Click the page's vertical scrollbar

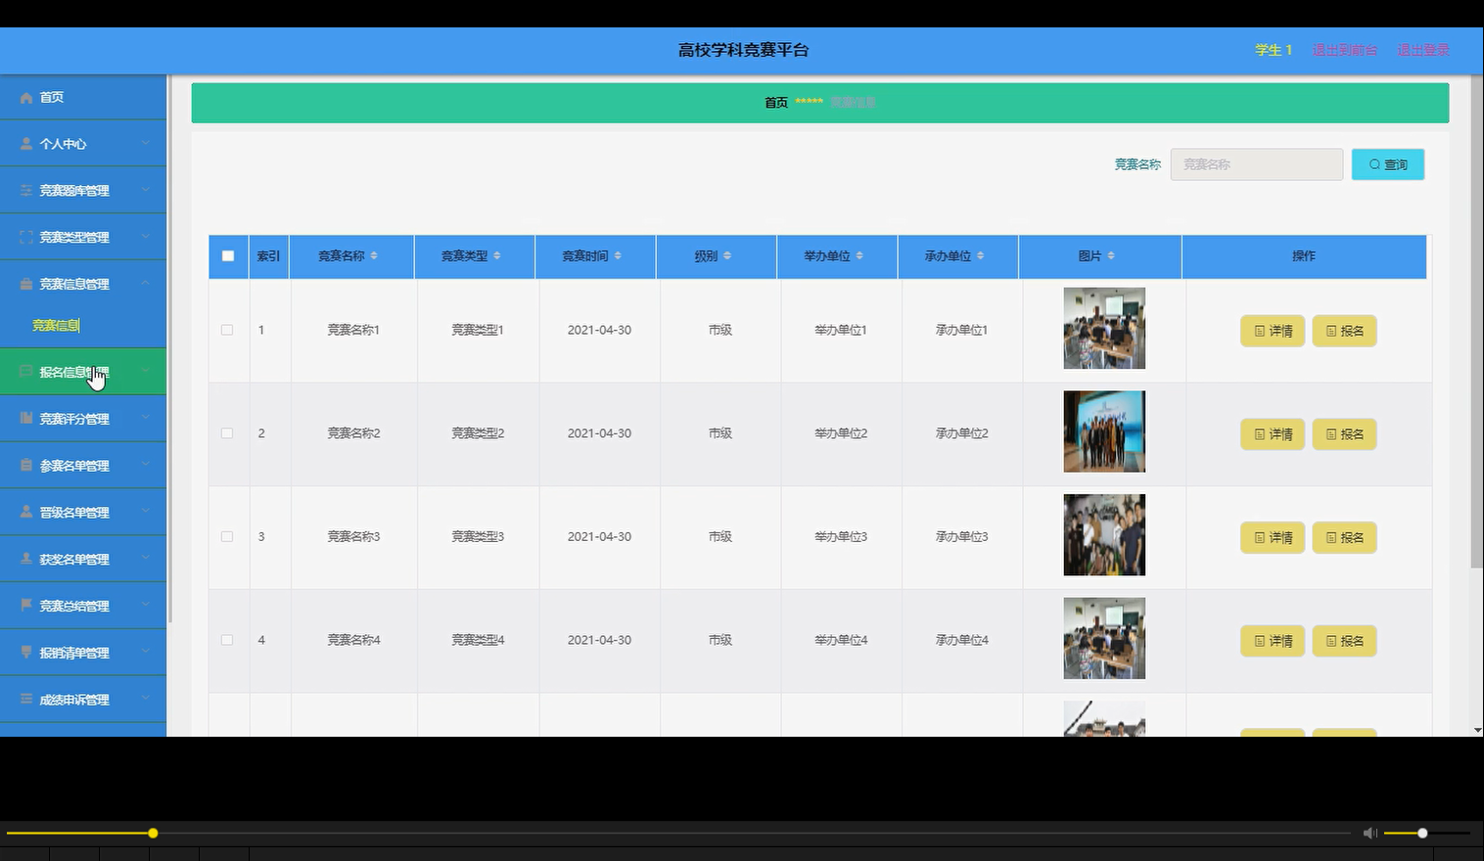1477,323
